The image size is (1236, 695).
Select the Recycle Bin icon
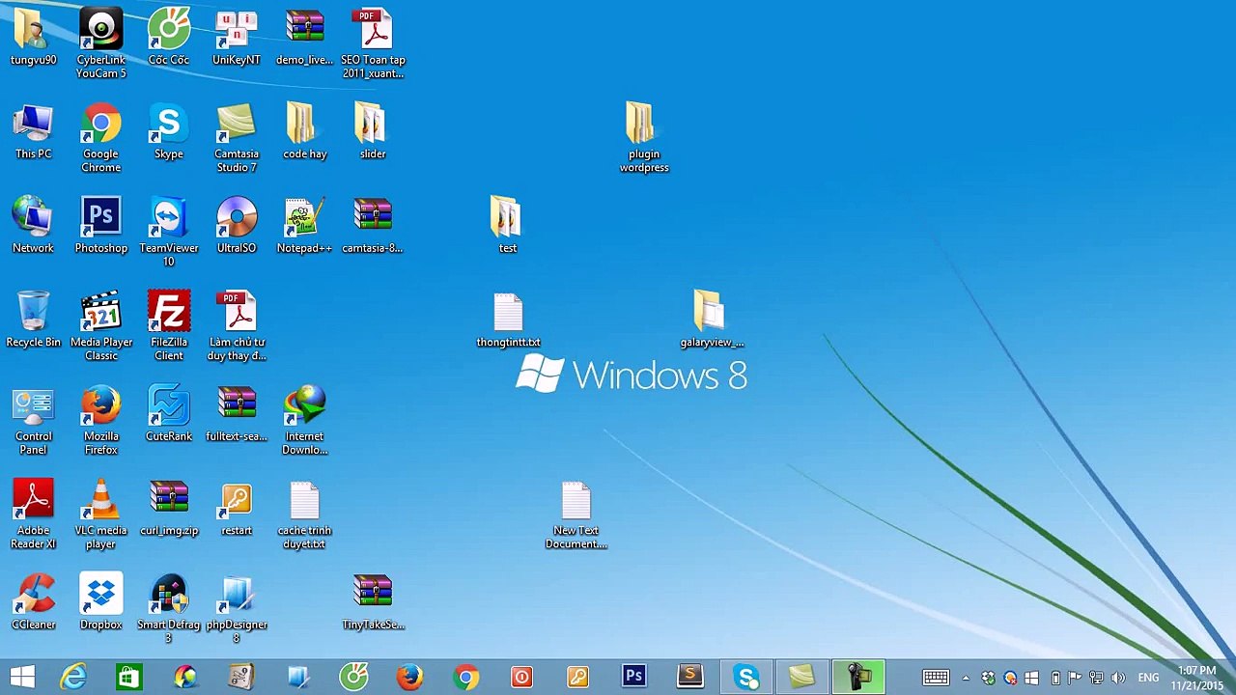point(33,320)
